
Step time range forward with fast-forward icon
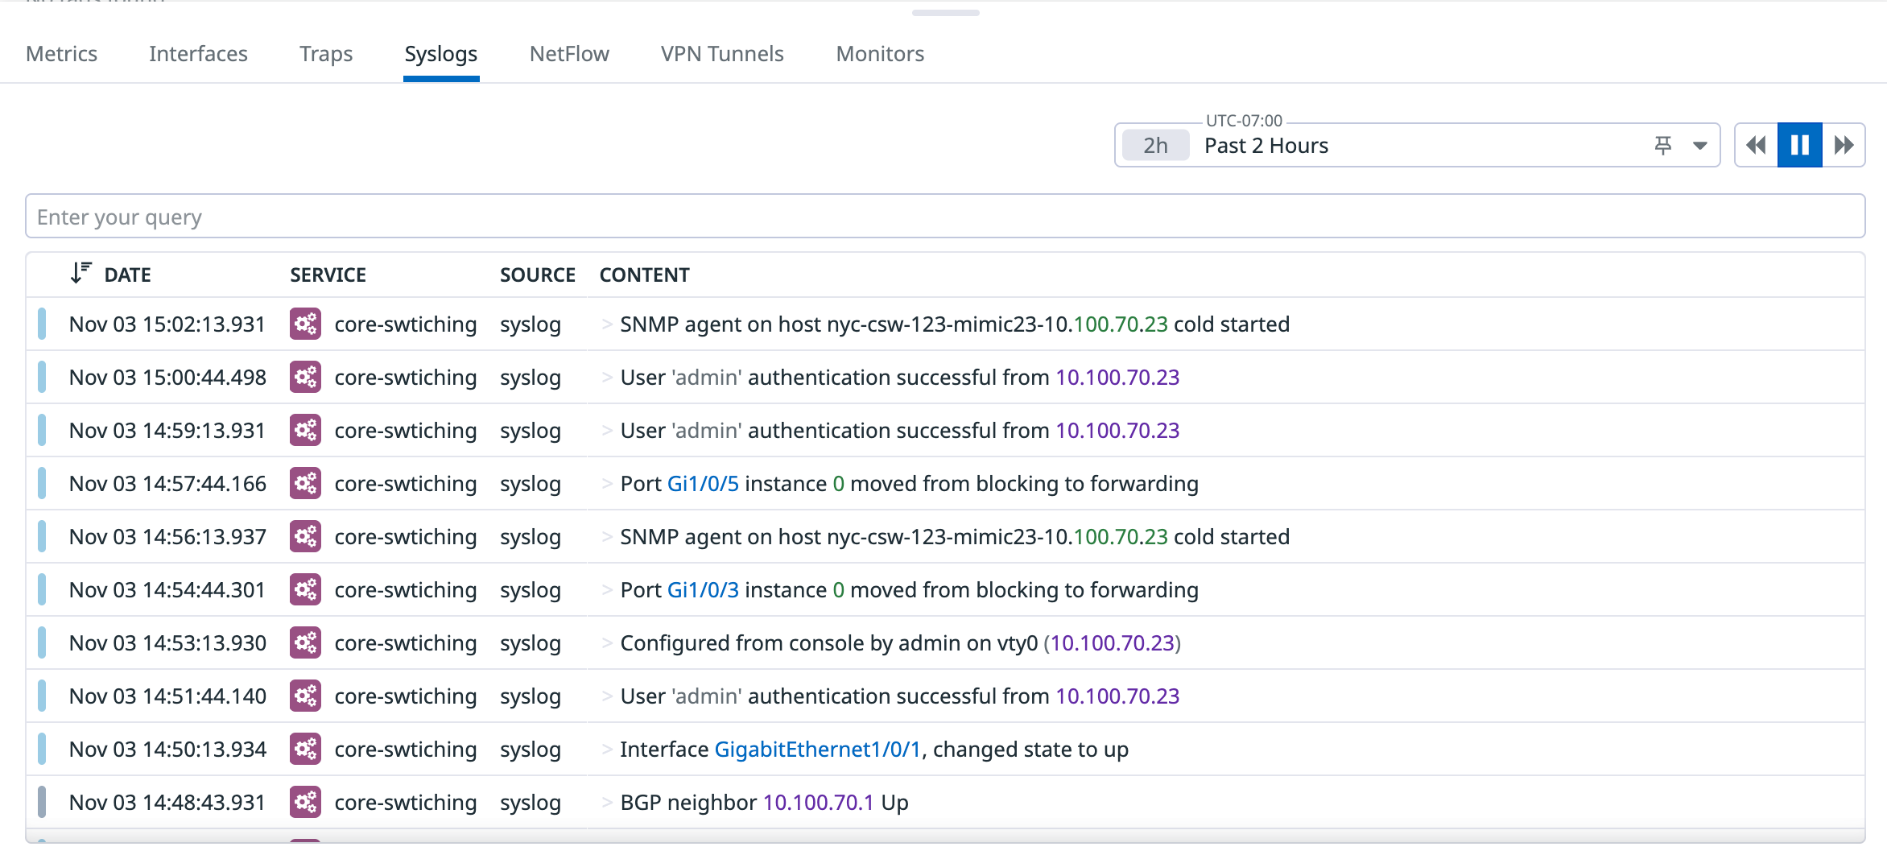(1844, 146)
